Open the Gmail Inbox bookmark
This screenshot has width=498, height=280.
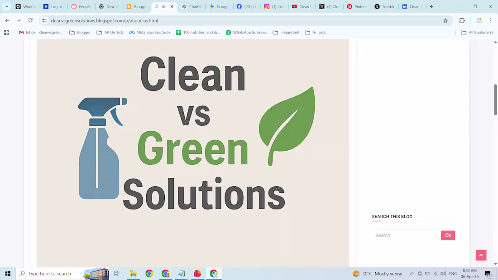pyautogui.click(x=41, y=33)
